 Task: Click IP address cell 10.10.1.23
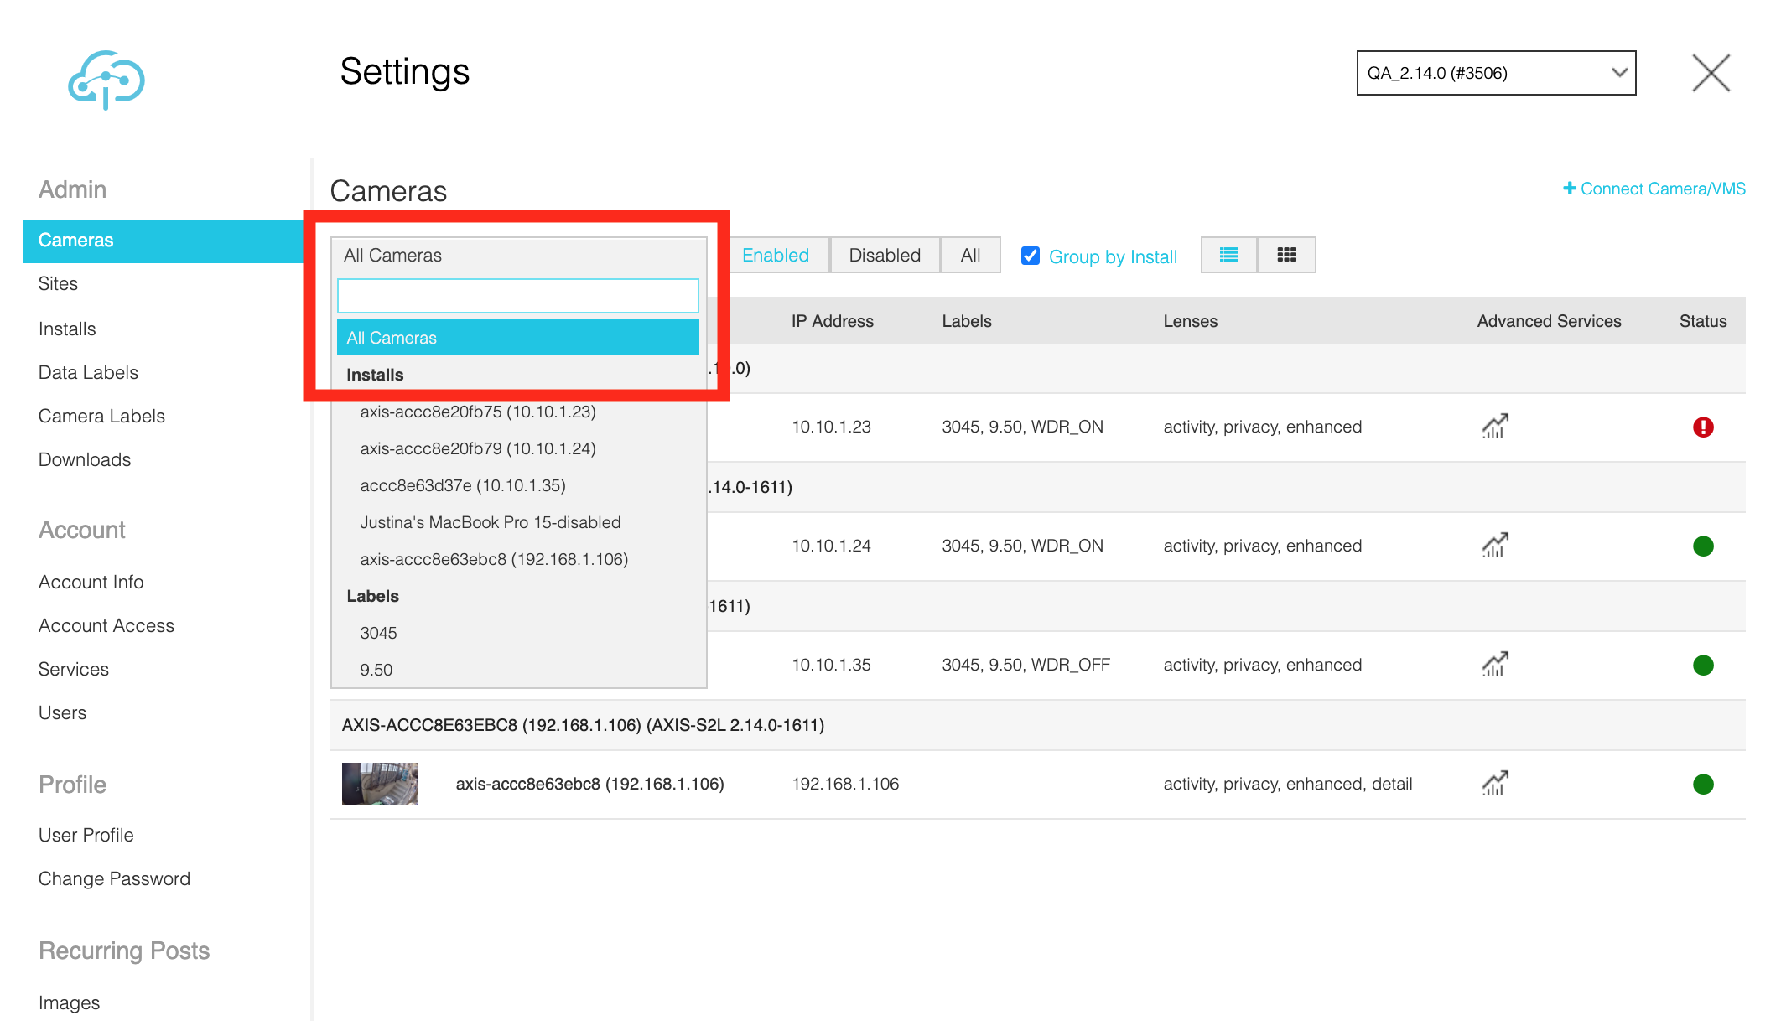[831, 427]
